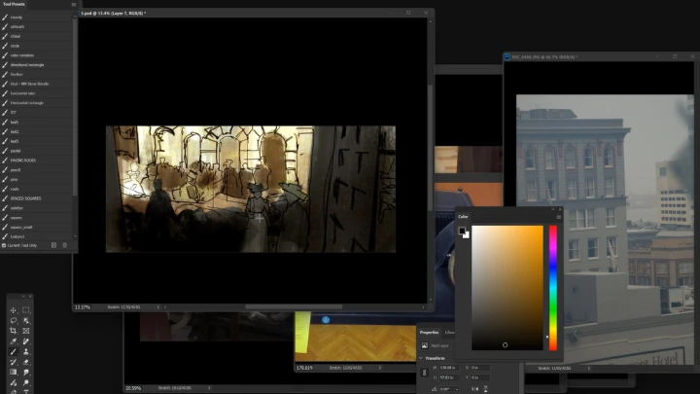Select the Crop tool
The height and width of the screenshot is (394, 700).
click(14, 331)
